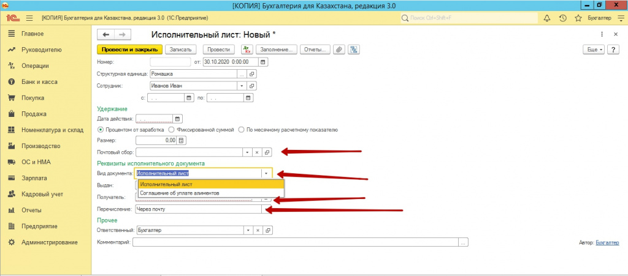The height and width of the screenshot is (276, 628).
Task: Choose Соглашение об уплате алиментов
Action: point(211,193)
